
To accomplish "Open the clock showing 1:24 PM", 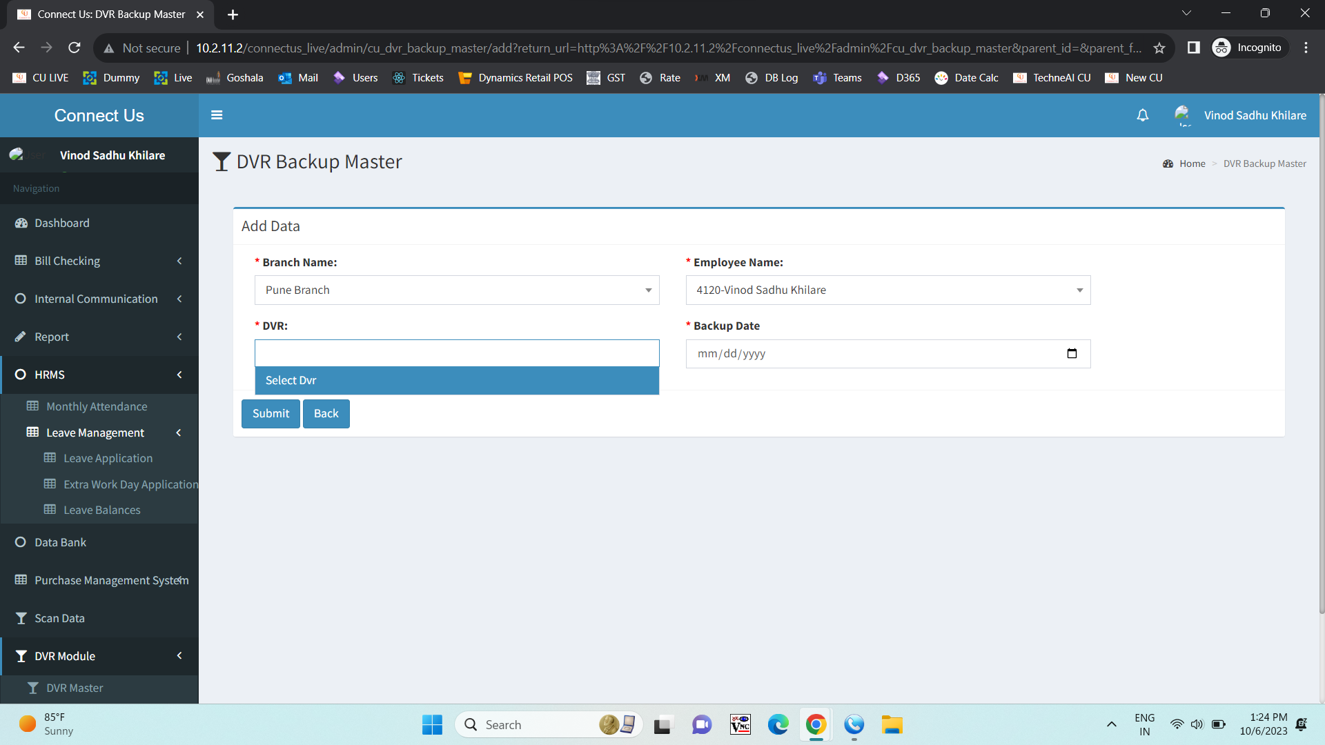I will pos(1263,724).
